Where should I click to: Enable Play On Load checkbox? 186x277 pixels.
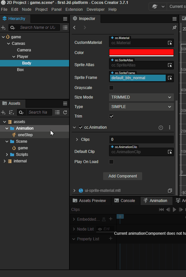click(111, 162)
